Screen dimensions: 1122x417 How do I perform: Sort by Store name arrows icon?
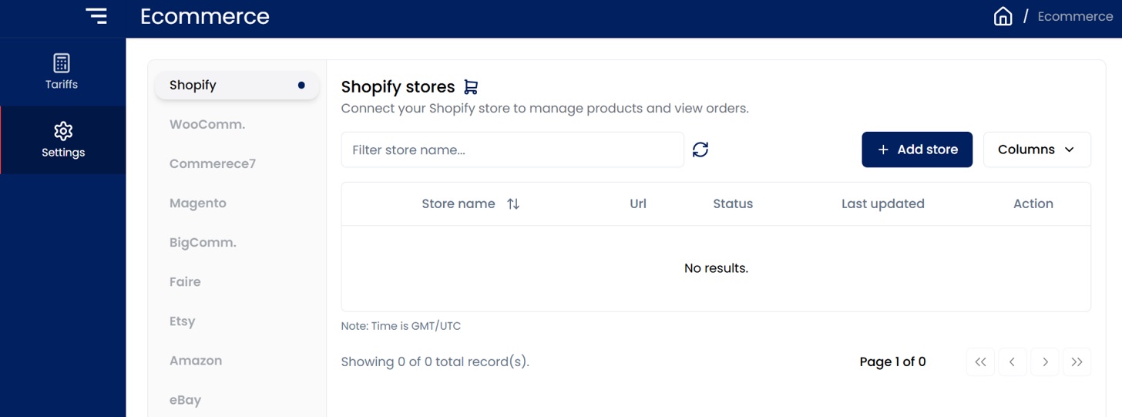pyautogui.click(x=513, y=204)
